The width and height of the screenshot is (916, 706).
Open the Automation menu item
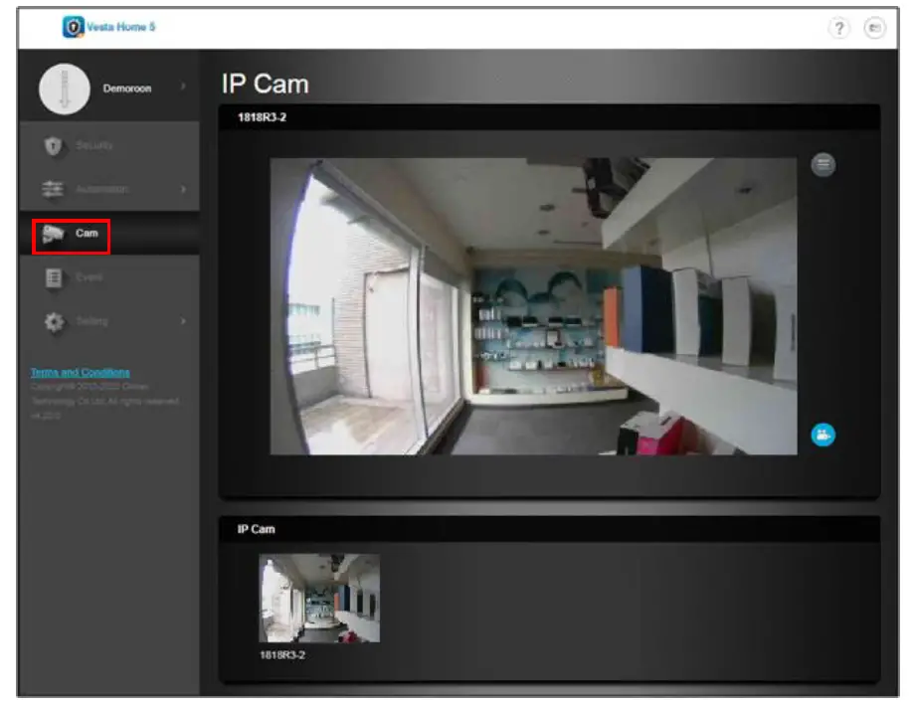coord(109,189)
